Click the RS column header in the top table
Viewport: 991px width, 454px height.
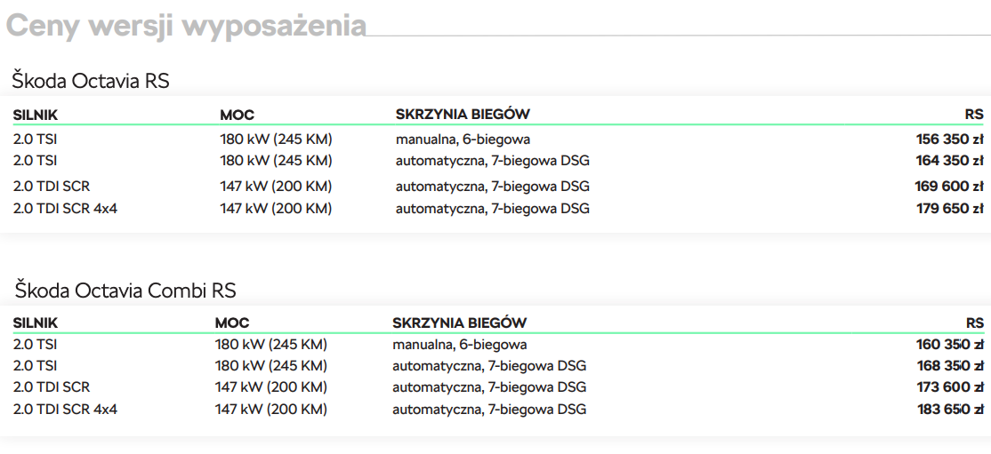[x=974, y=115]
